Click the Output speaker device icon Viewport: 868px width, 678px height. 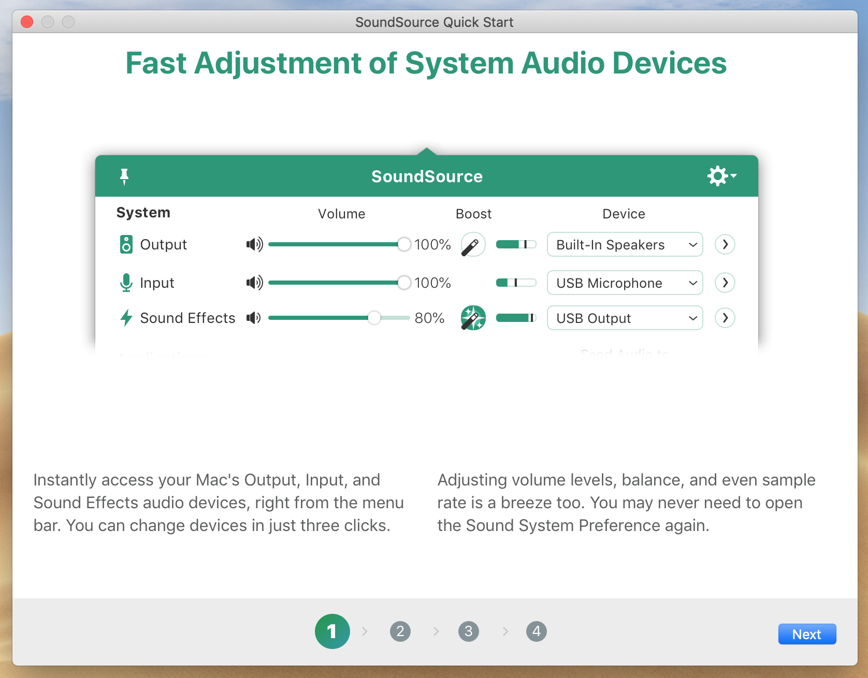(x=126, y=244)
